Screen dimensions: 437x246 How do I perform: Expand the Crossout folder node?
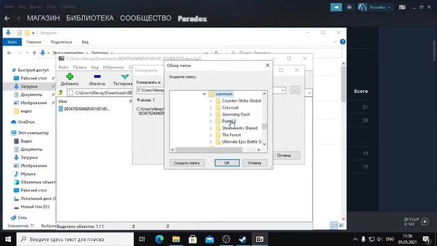pos(211,108)
